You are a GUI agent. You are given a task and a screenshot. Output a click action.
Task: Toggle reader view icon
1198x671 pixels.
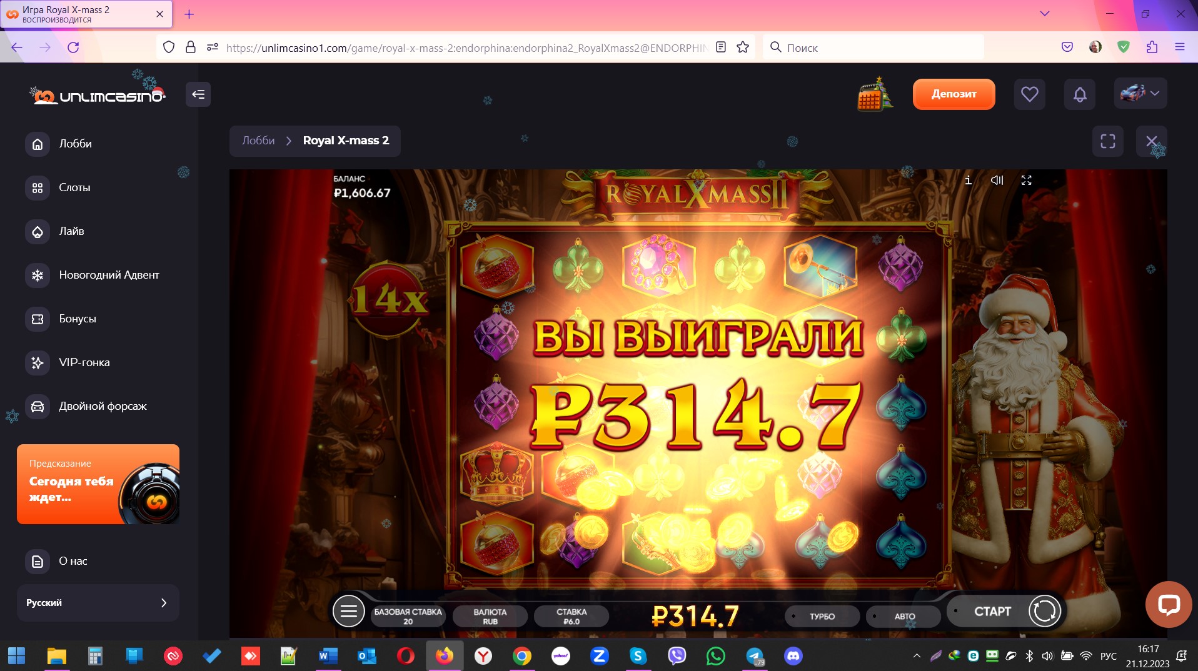pos(721,47)
